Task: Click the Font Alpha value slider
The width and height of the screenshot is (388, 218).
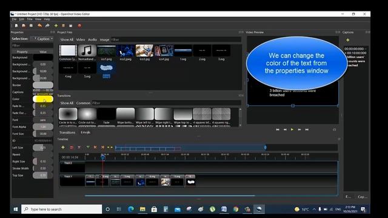Action: point(43,127)
